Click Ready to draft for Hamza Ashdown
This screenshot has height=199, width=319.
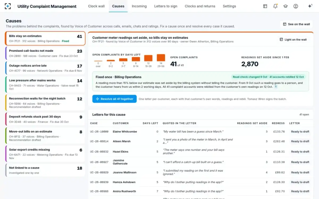(300, 182)
